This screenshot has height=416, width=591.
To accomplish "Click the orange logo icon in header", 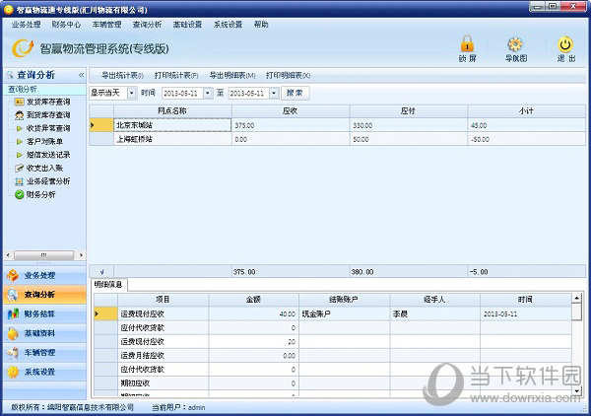I will (x=23, y=48).
